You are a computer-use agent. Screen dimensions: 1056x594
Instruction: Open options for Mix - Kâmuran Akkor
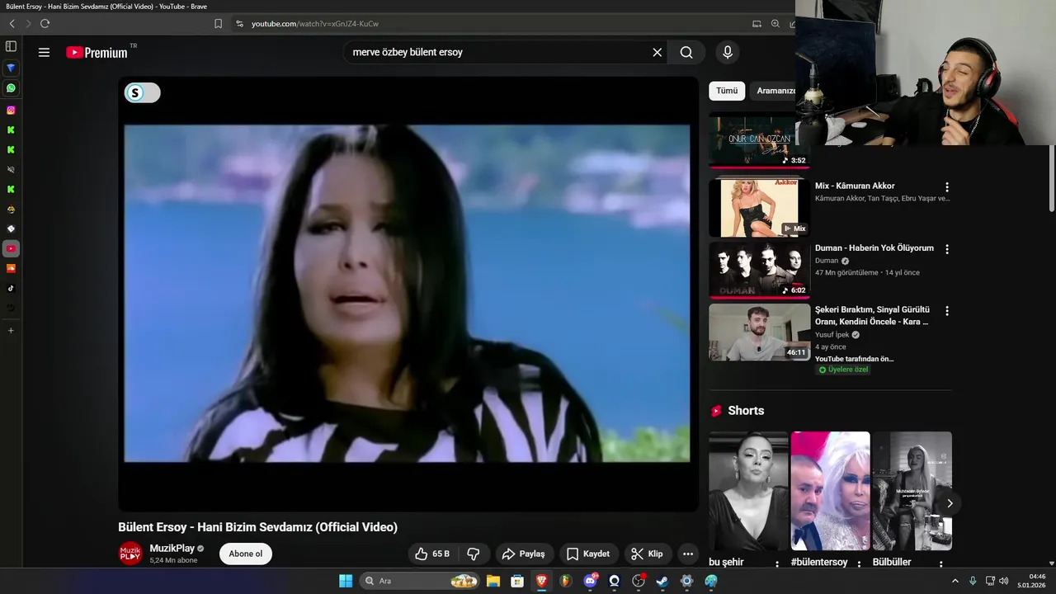[x=947, y=187]
